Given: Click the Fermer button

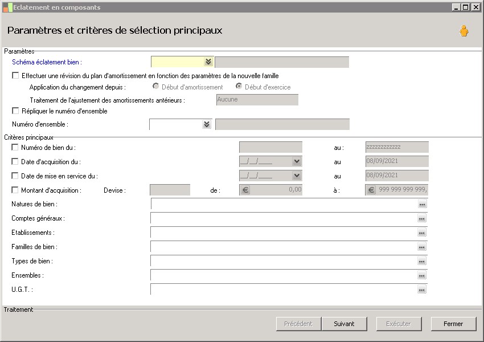Looking at the screenshot, I should point(453,324).
